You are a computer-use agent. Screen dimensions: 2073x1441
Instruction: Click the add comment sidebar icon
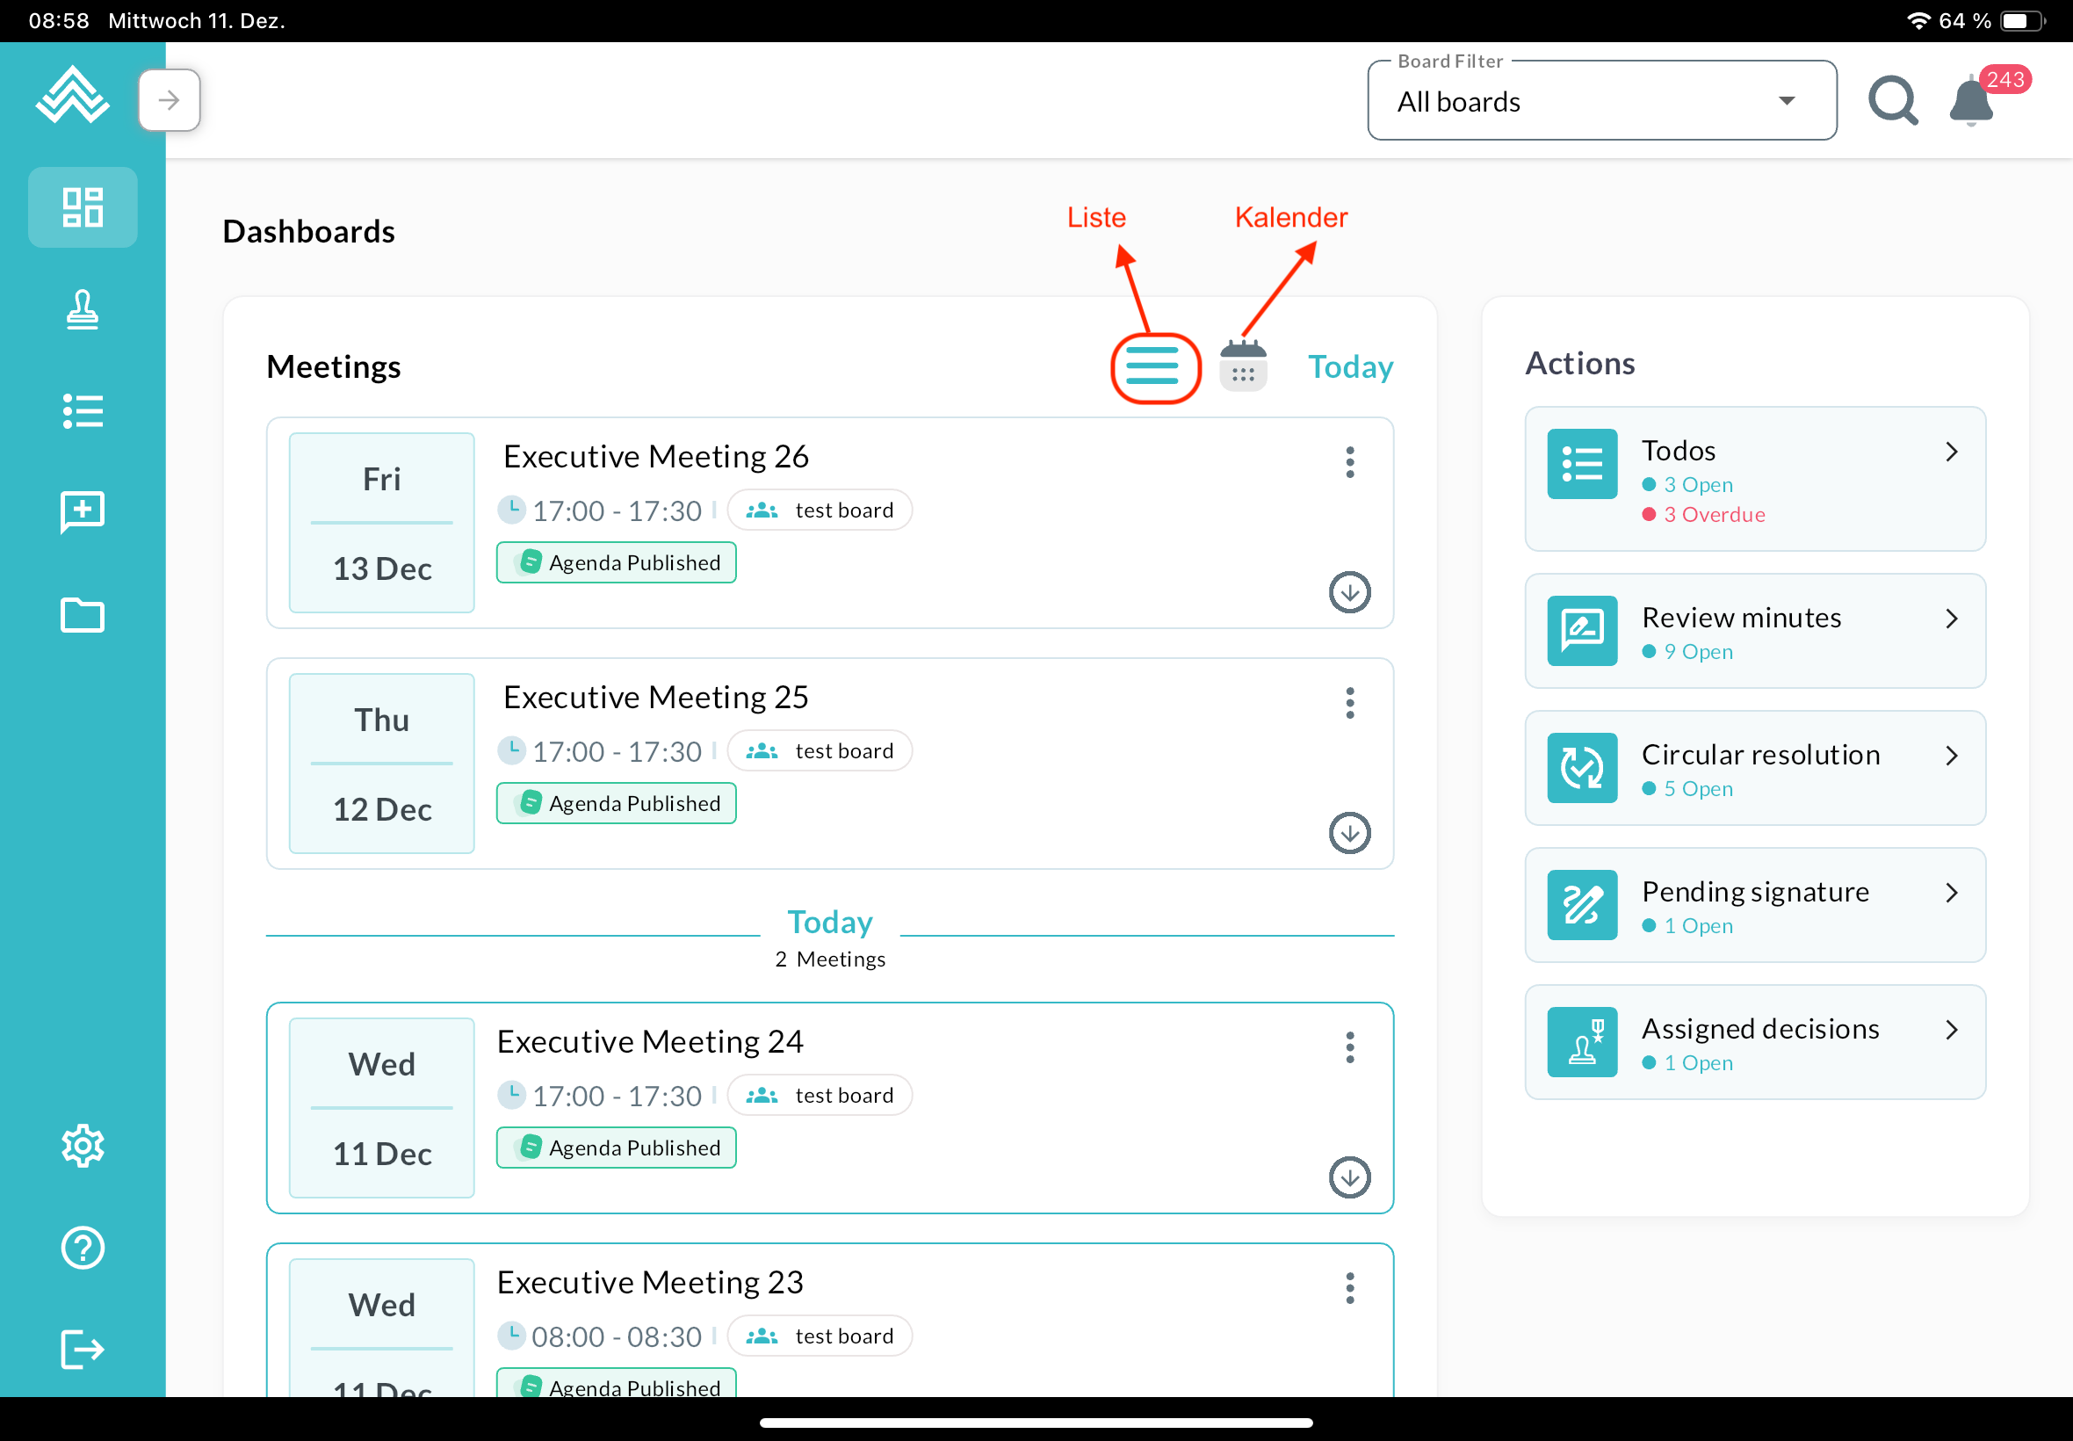pyautogui.click(x=82, y=513)
